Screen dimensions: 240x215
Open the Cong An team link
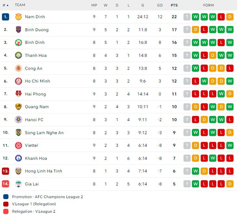point(33,68)
